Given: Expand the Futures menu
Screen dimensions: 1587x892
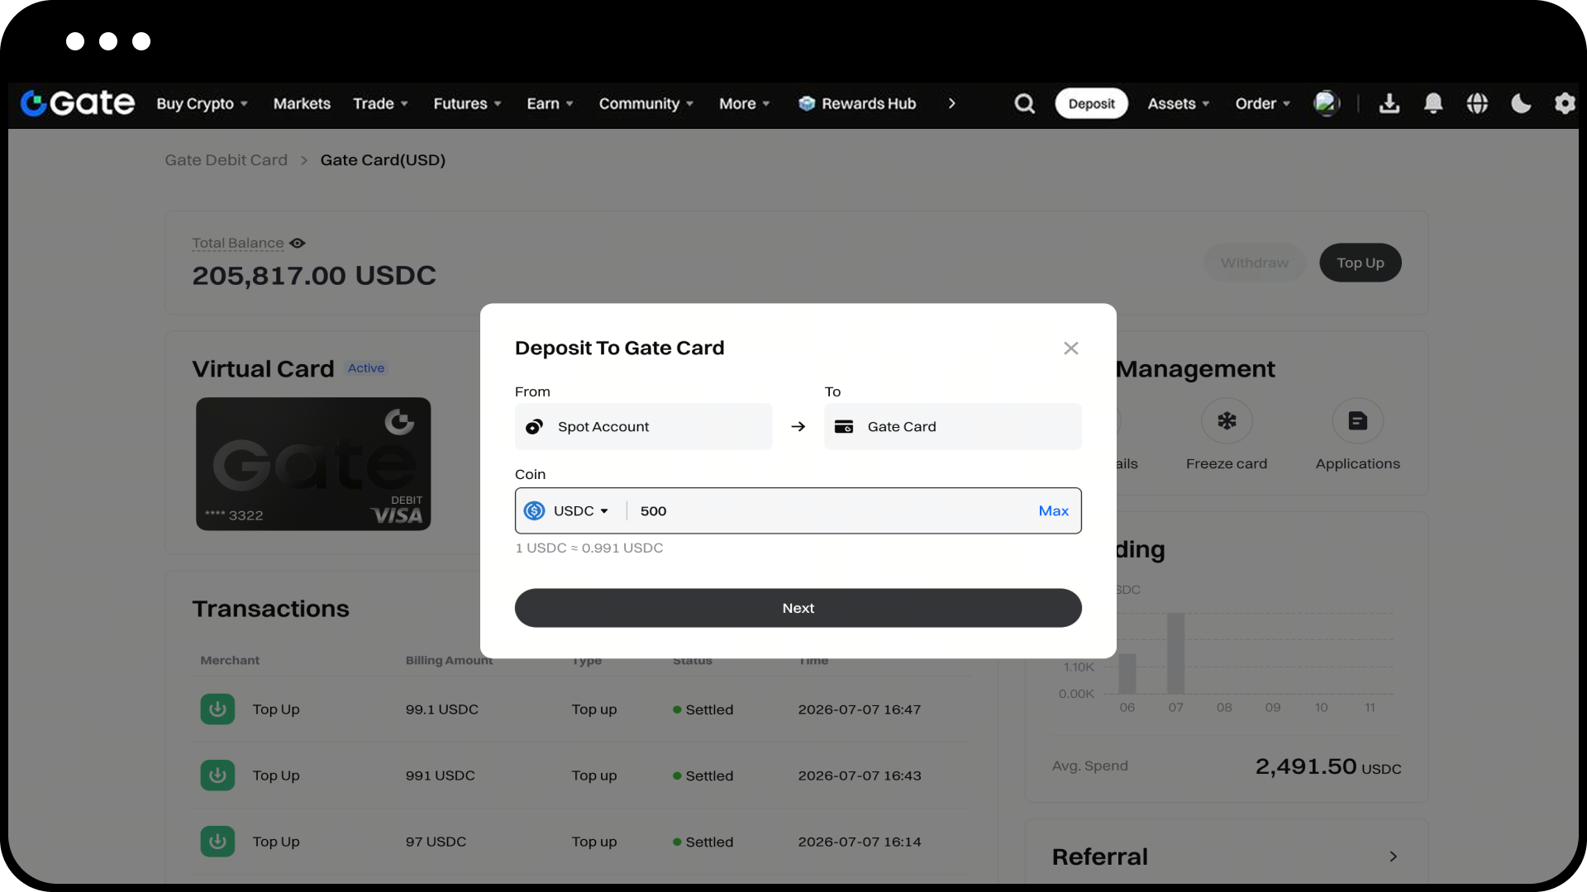Looking at the screenshot, I should 467,103.
